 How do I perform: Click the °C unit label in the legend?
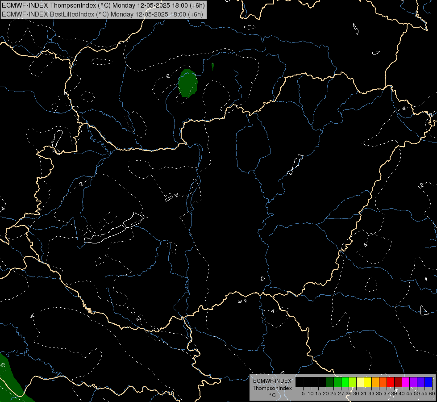click(273, 395)
